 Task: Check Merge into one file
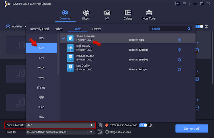[107, 132]
